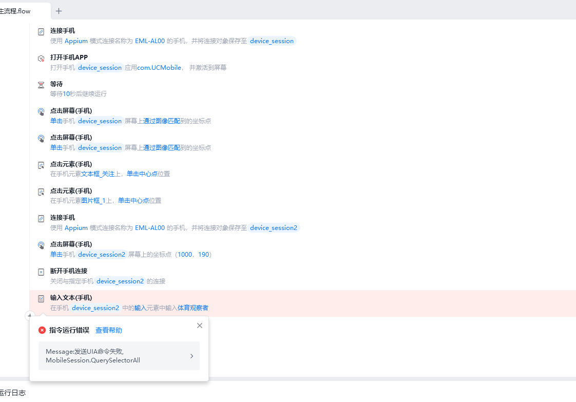Click the Appium mode link in first step

point(76,41)
